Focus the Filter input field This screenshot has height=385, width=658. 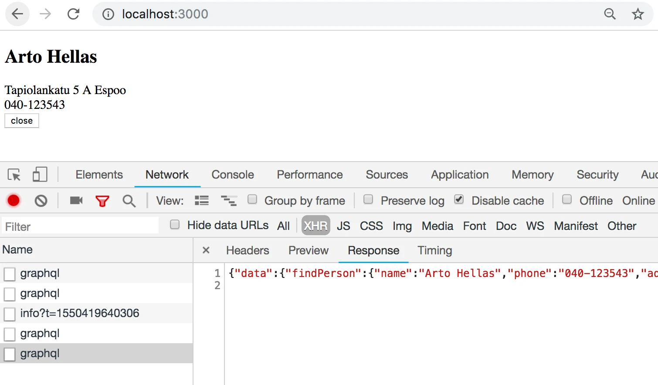coord(80,226)
